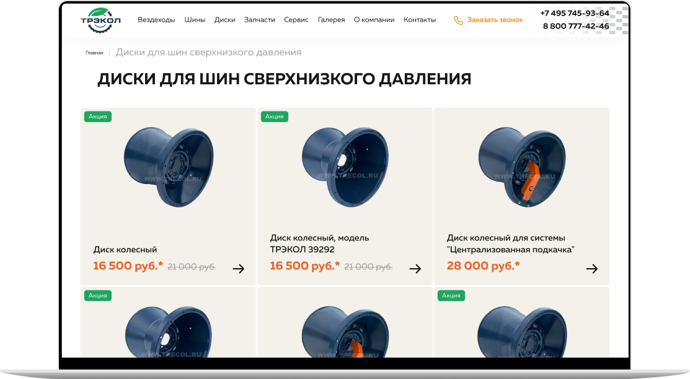Click breadcrumb Диски для шин сверхнизкого давления
Viewport: 690px width, 379px height.
(208, 52)
